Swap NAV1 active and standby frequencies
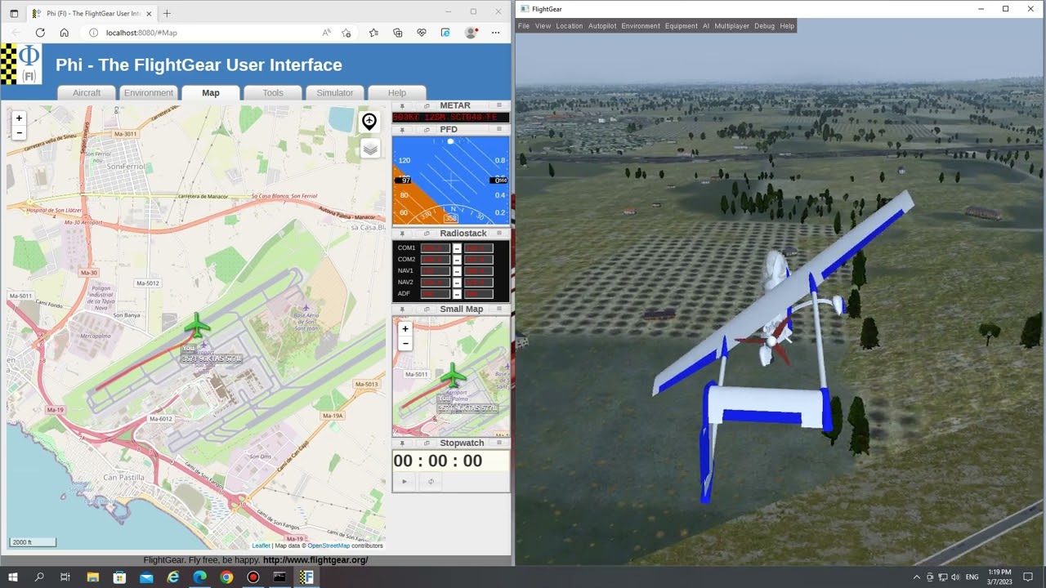Viewport: 1046px width, 588px height. coord(457,271)
